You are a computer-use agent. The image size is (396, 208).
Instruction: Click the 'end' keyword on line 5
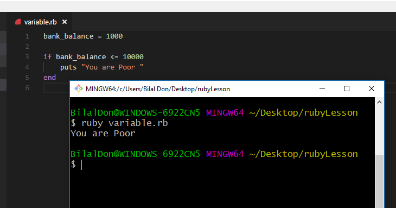click(49, 78)
